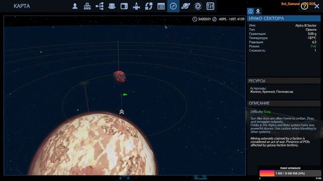This screenshot has width=323, height=181.
Task: Select the highlighted compass map tab
Action: click(173, 6)
